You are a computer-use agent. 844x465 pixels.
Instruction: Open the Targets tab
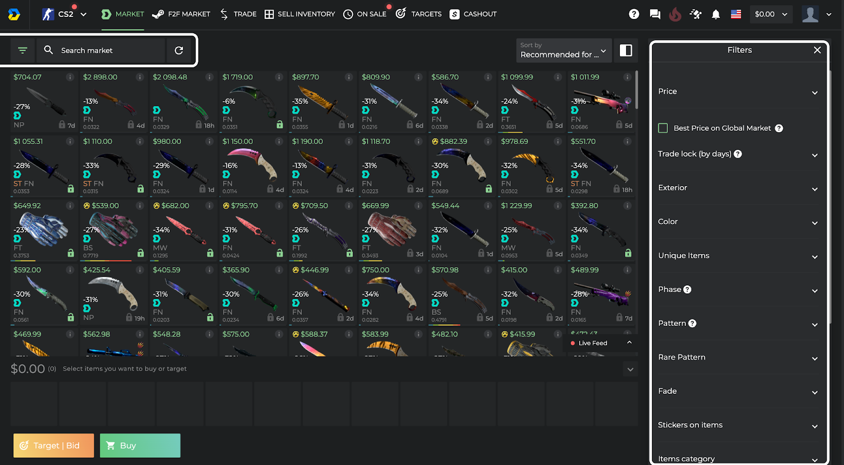pos(418,14)
